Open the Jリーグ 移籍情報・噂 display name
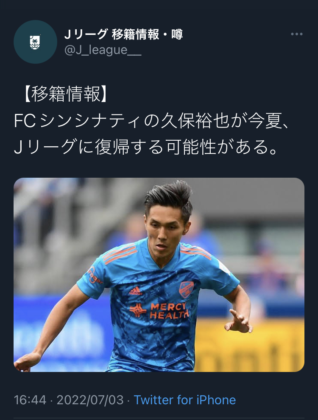This screenshot has width=318, height=420. [x=124, y=34]
